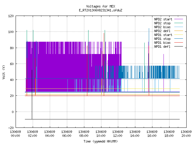Click the file name E_RT20130608231341.sfduZ subtitle

[x=100, y=10]
